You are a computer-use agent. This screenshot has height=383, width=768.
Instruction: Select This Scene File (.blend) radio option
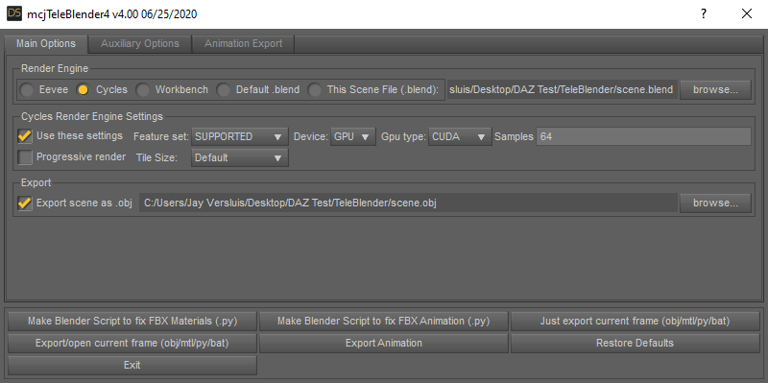point(315,89)
